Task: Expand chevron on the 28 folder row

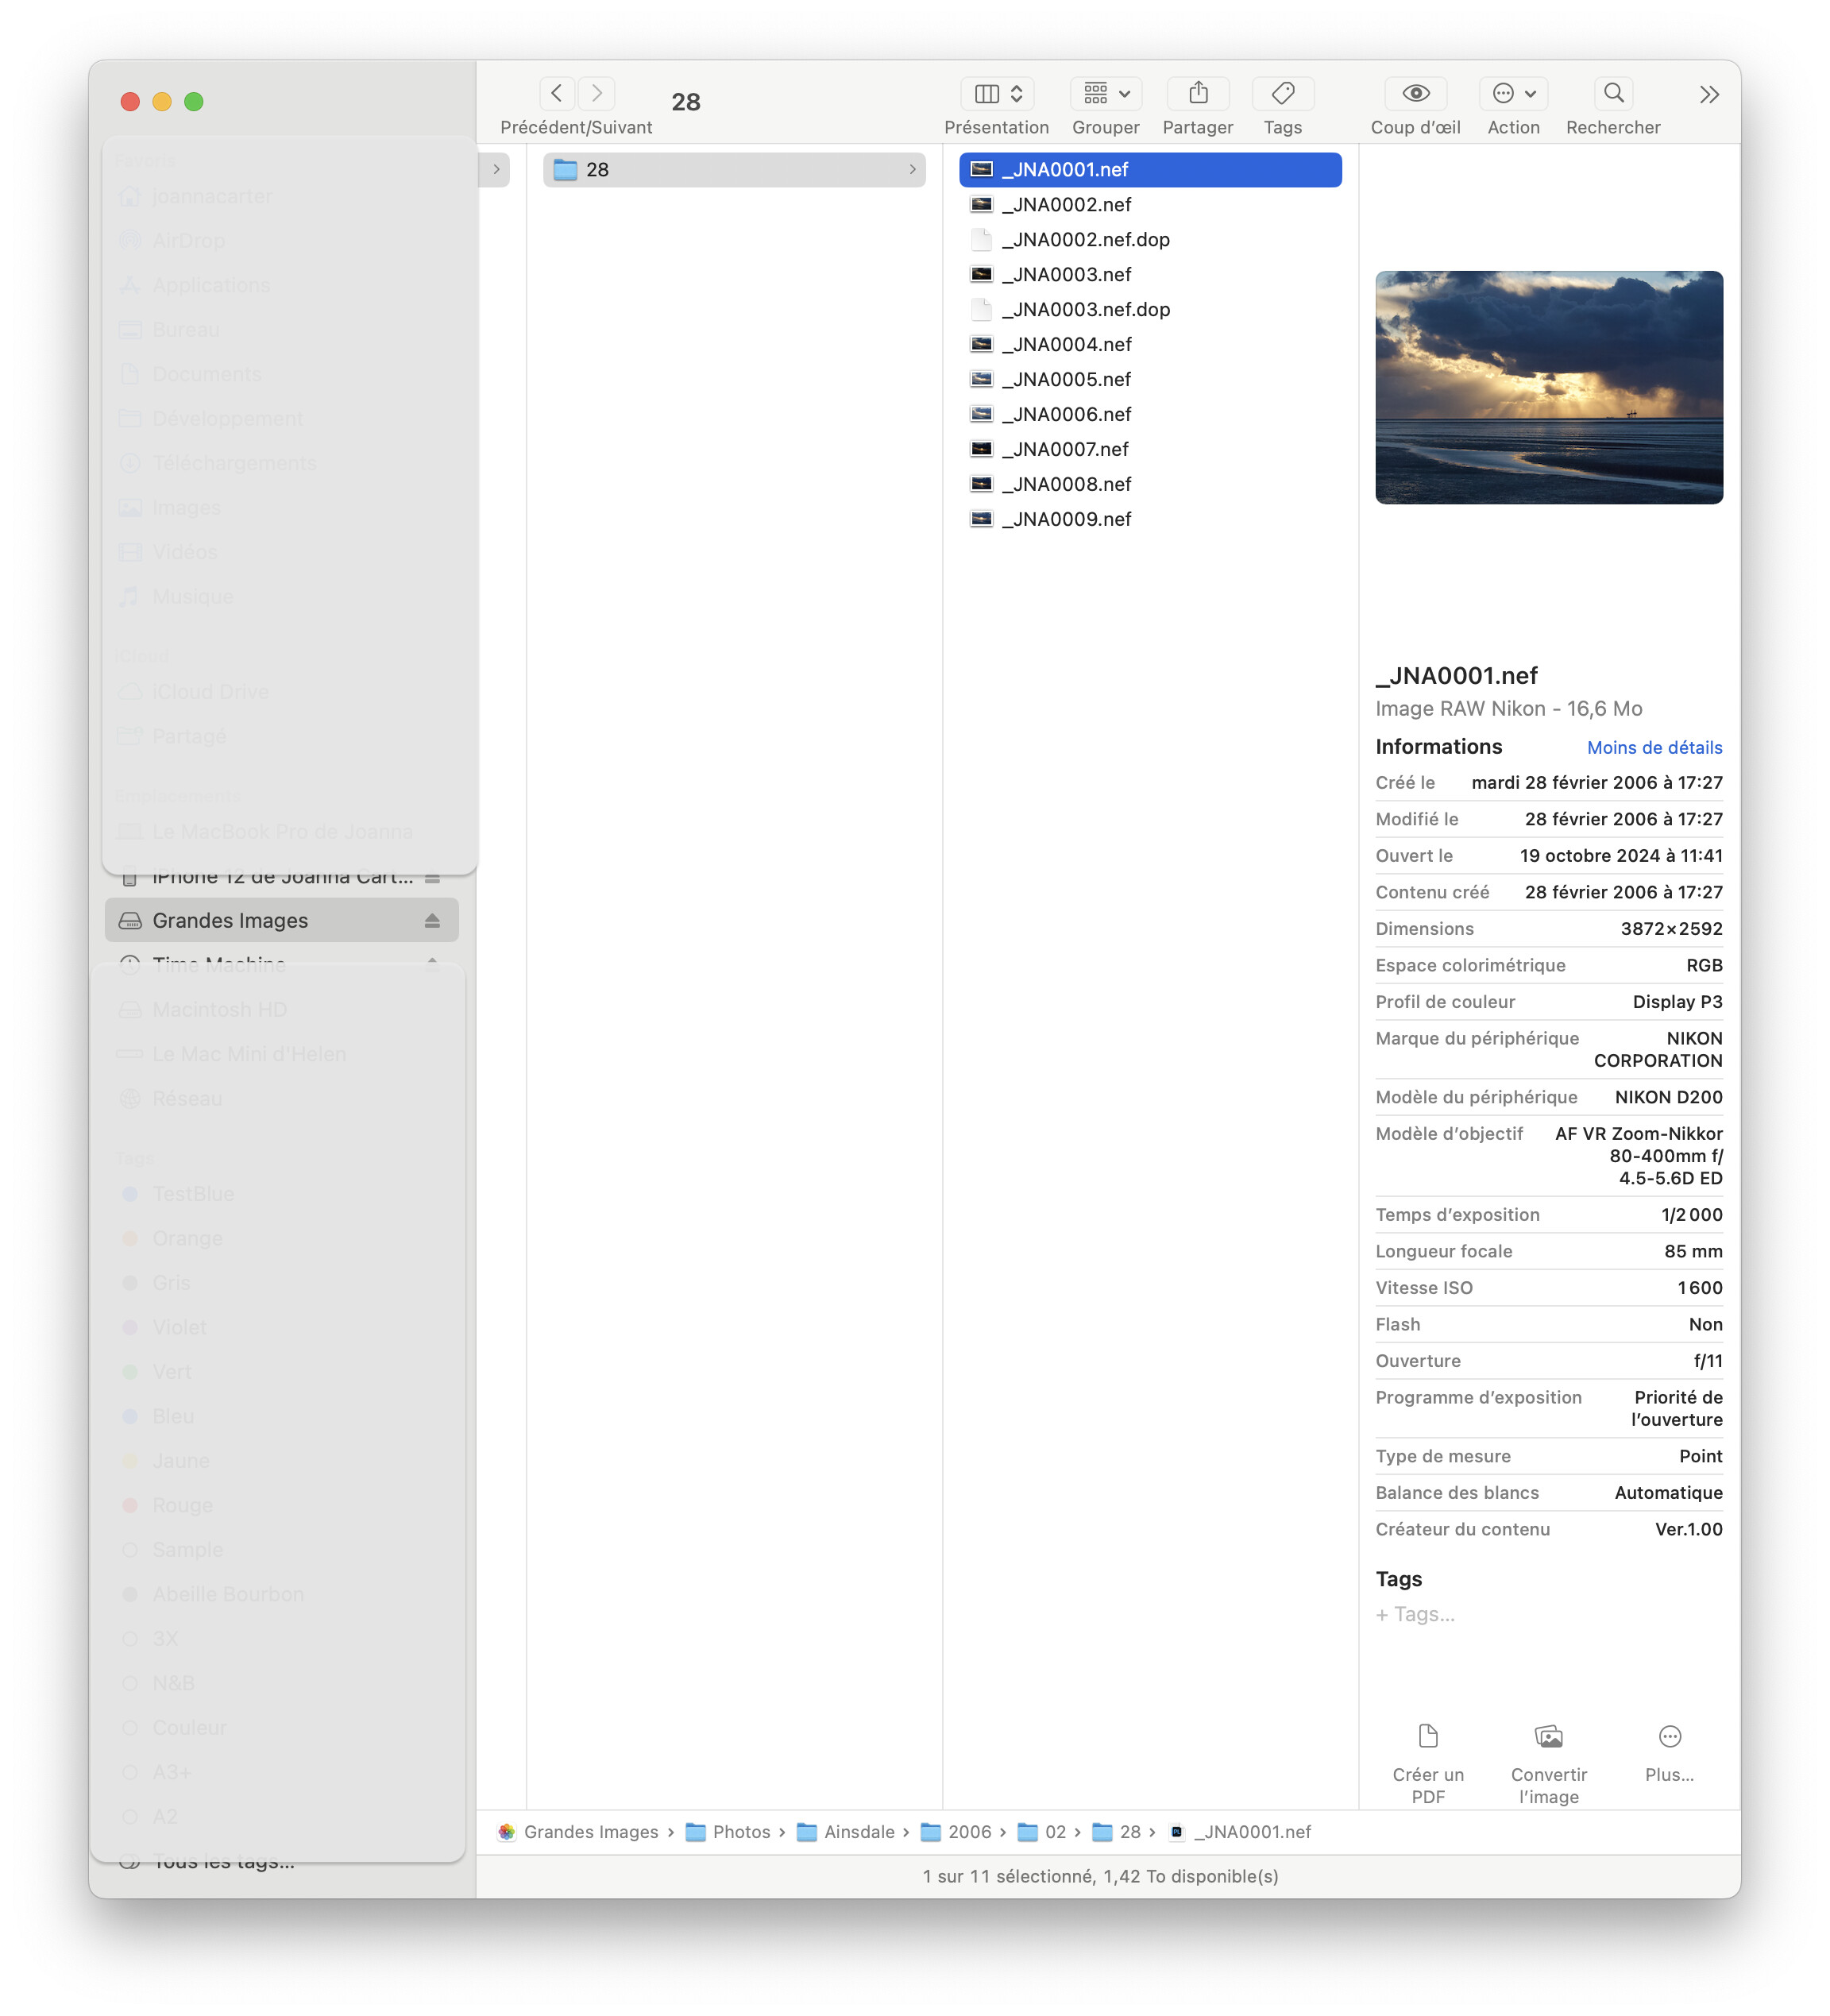Action: (912, 170)
